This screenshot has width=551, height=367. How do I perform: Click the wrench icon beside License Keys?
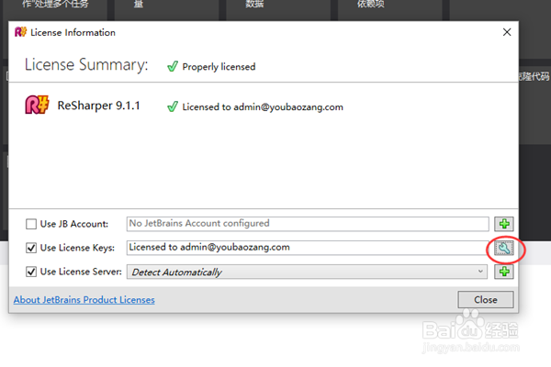tap(504, 248)
